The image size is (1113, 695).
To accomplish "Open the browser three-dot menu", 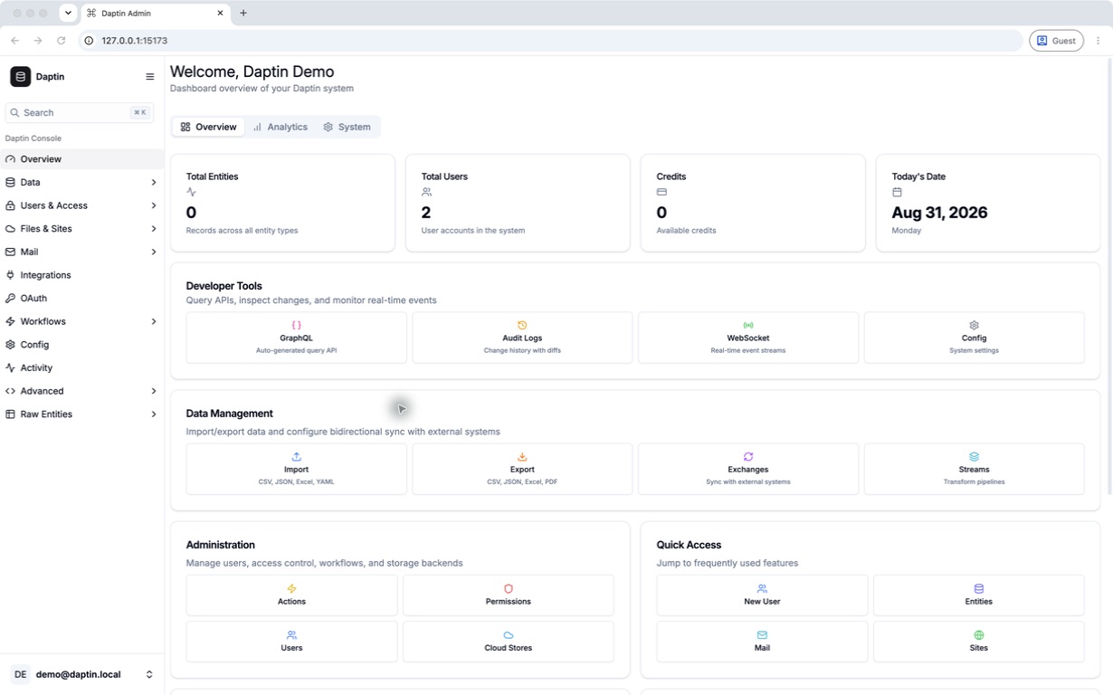I will [1099, 41].
